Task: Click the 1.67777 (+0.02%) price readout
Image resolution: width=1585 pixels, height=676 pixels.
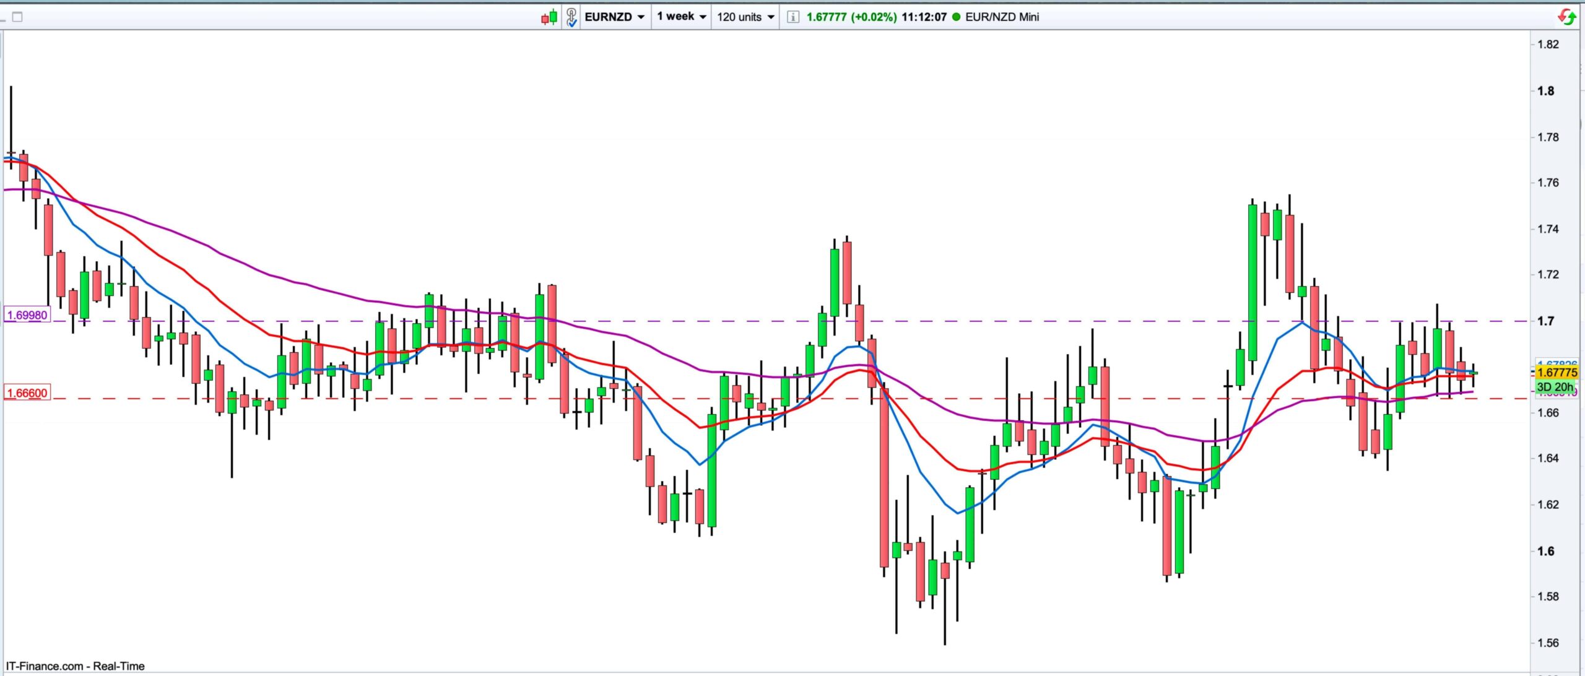Action: 851,17
